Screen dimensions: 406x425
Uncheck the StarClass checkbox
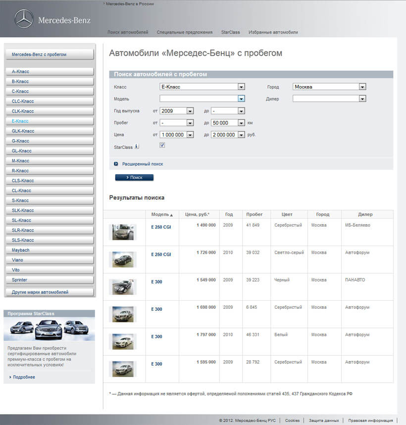point(162,145)
